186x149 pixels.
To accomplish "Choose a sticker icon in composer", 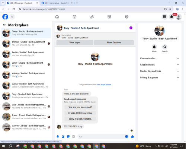I will pos(68,137).
